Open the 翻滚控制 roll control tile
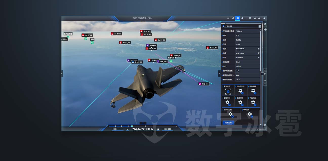The image size is (328, 161). (x=241, y=102)
